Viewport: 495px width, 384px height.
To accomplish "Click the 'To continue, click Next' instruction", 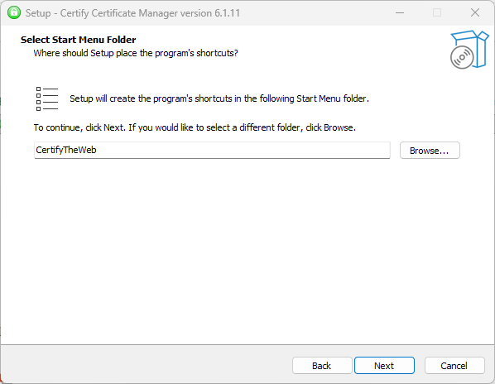I will coord(195,127).
